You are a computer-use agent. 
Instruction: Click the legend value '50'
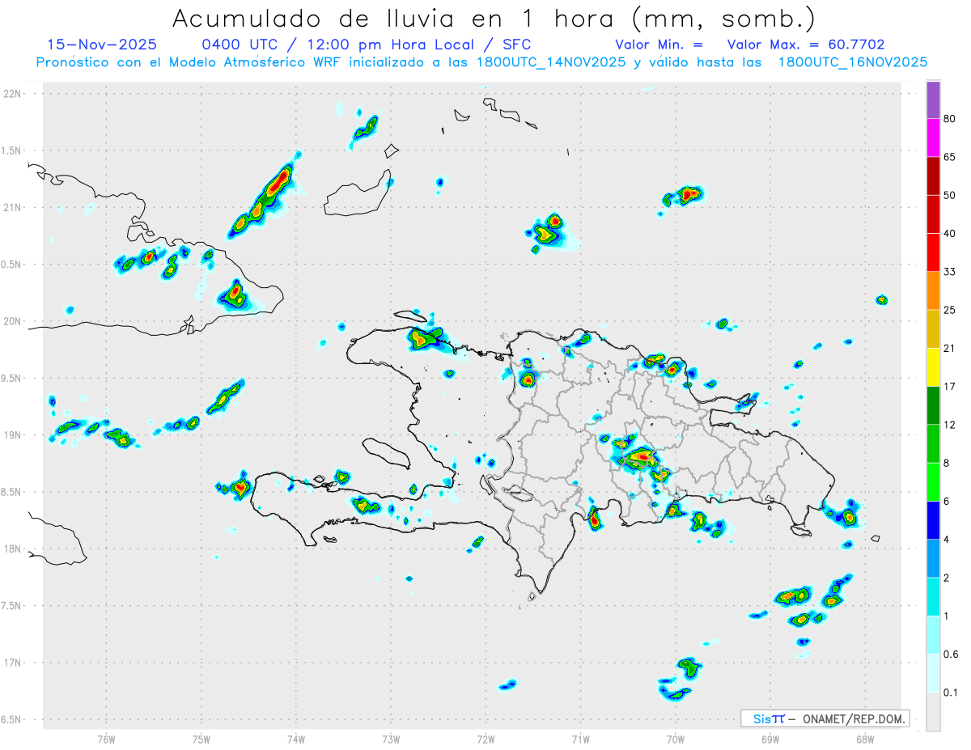tap(950, 195)
